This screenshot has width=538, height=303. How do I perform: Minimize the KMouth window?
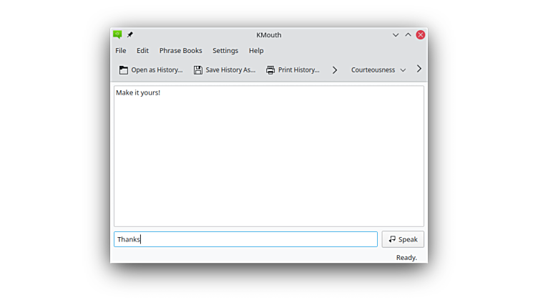click(396, 34)
